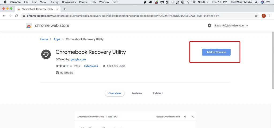The image size is (274, 128).
Task: Select the Chromebook Recovery Utility browser tab
Action: click(38, 9)
